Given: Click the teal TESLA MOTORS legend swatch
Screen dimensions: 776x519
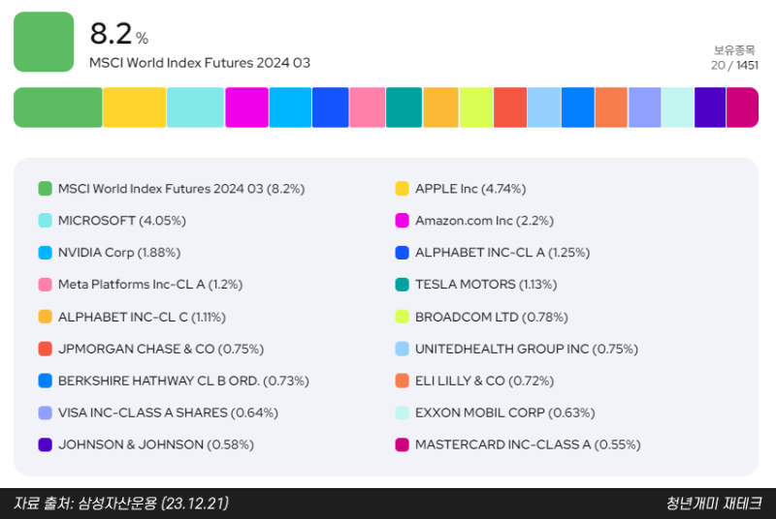Looking at the screenshot, I should [402, 285].
